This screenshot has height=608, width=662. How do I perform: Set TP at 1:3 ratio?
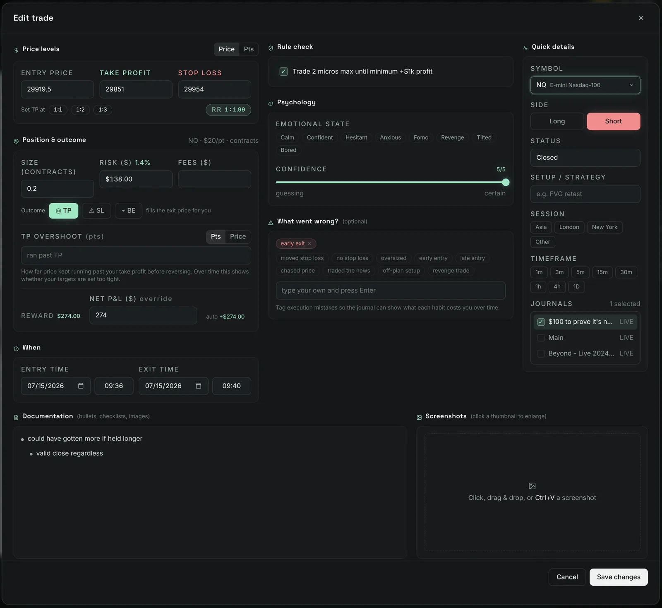point(103,110)
